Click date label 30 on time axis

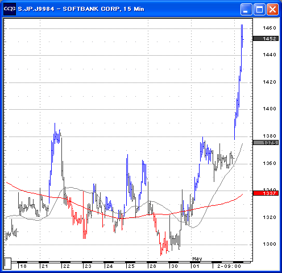[175, 266]
